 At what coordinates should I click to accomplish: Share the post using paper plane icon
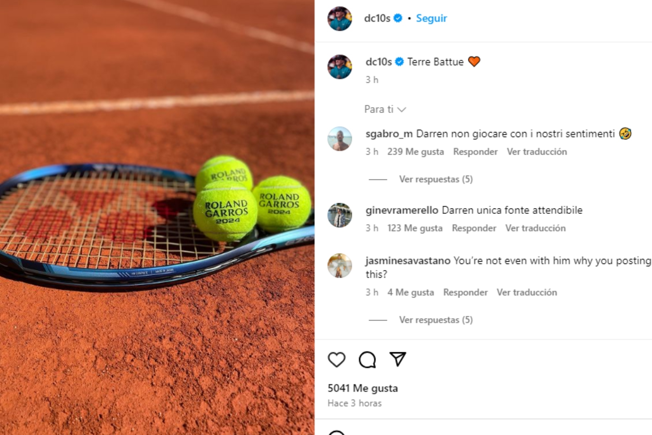(397, 359)
